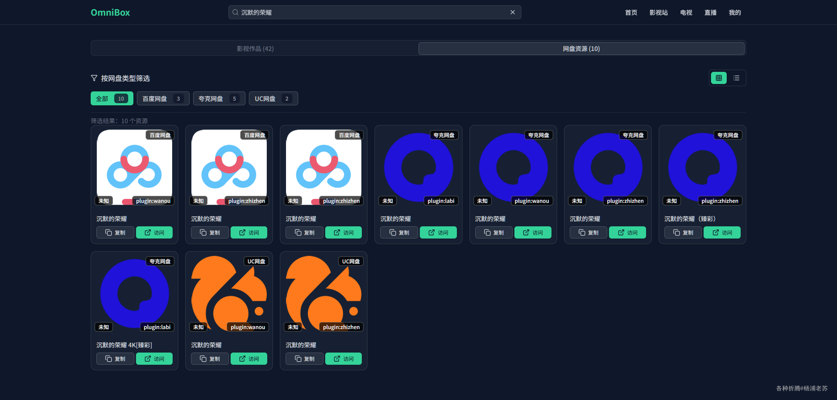Open the 我的 navigation item
837x400 pixels.
[x=735, y=13]
